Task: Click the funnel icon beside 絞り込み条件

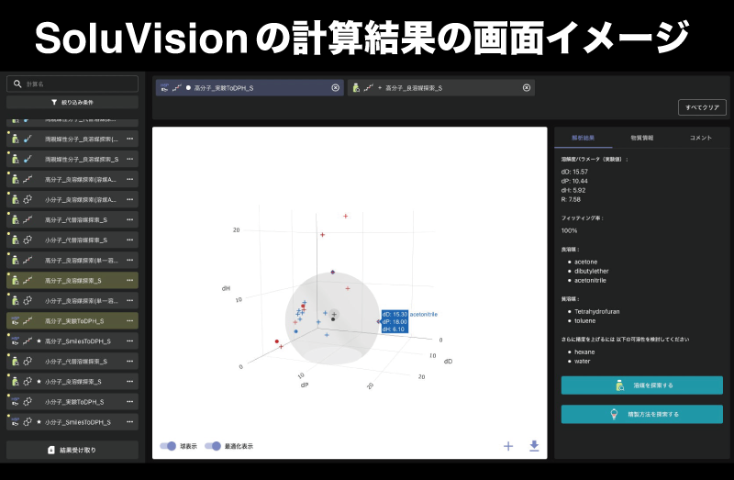Action: pos(54,102)
